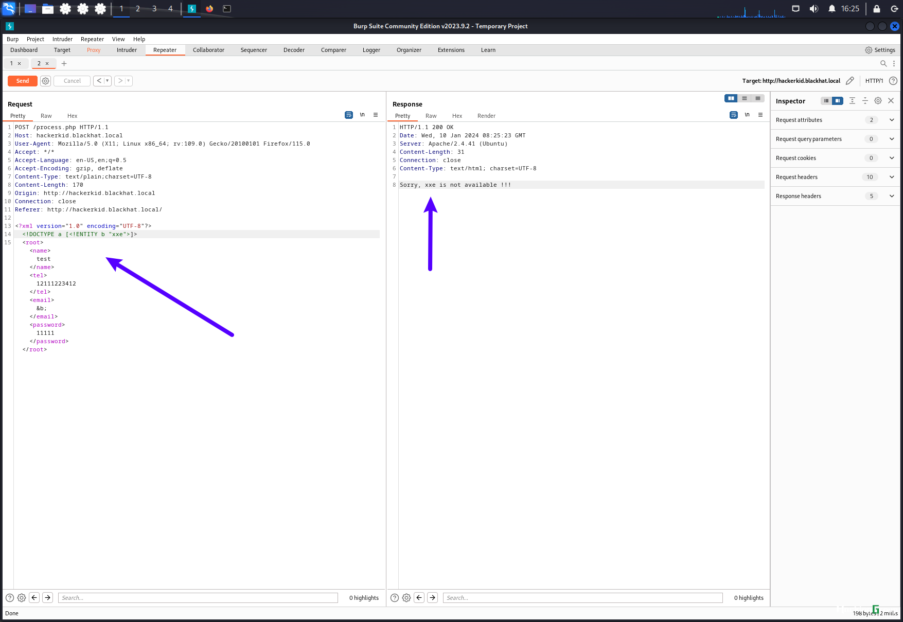Set Inspector docked-left layout toggle
The height and width of the screenshot is (622, 903).
(x=826, y=101)
